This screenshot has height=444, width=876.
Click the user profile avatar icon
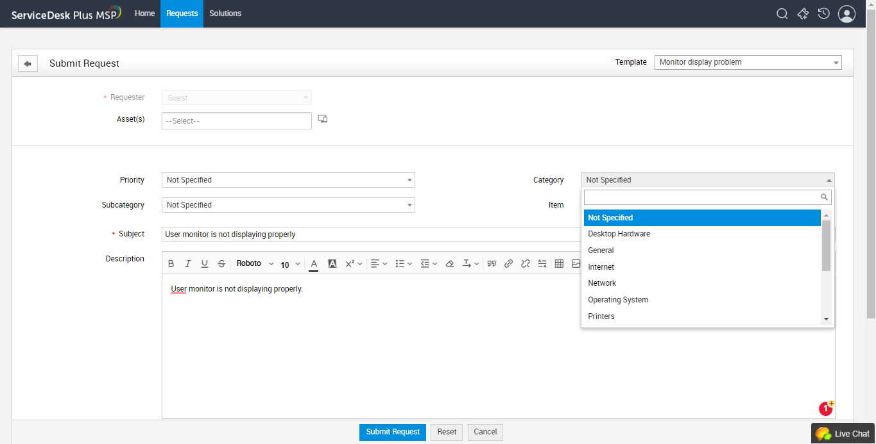click(847, 13)
